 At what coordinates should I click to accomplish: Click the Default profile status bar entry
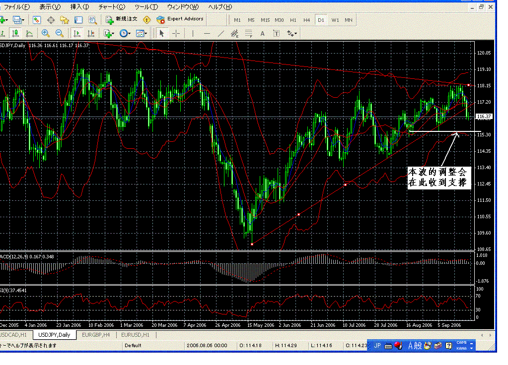click(x=133, y=346)
